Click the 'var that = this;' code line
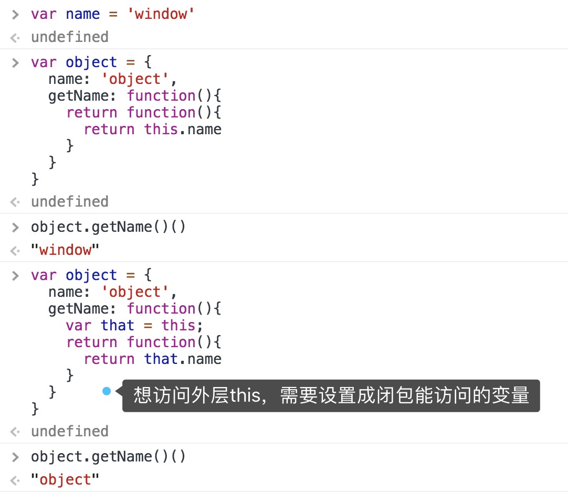The width and height of the screenshot is (568, 494). click(x=134, y=325)
